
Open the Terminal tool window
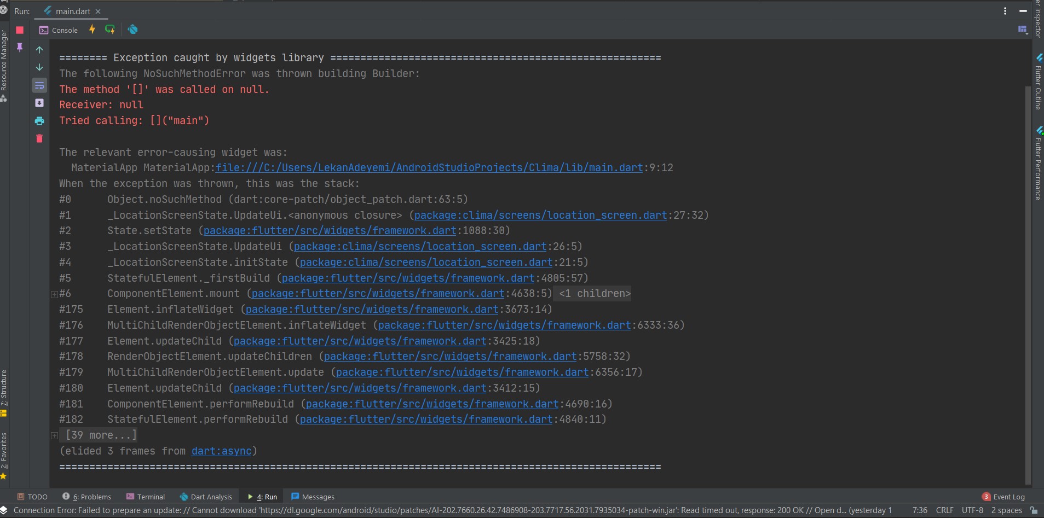coord(145,497)
